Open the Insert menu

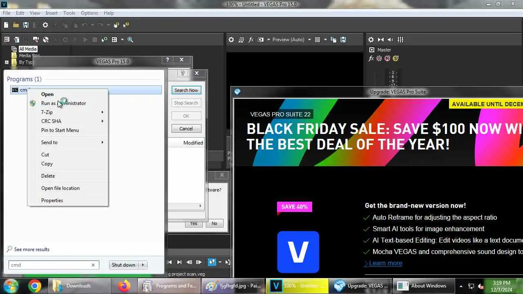[51, 13]
